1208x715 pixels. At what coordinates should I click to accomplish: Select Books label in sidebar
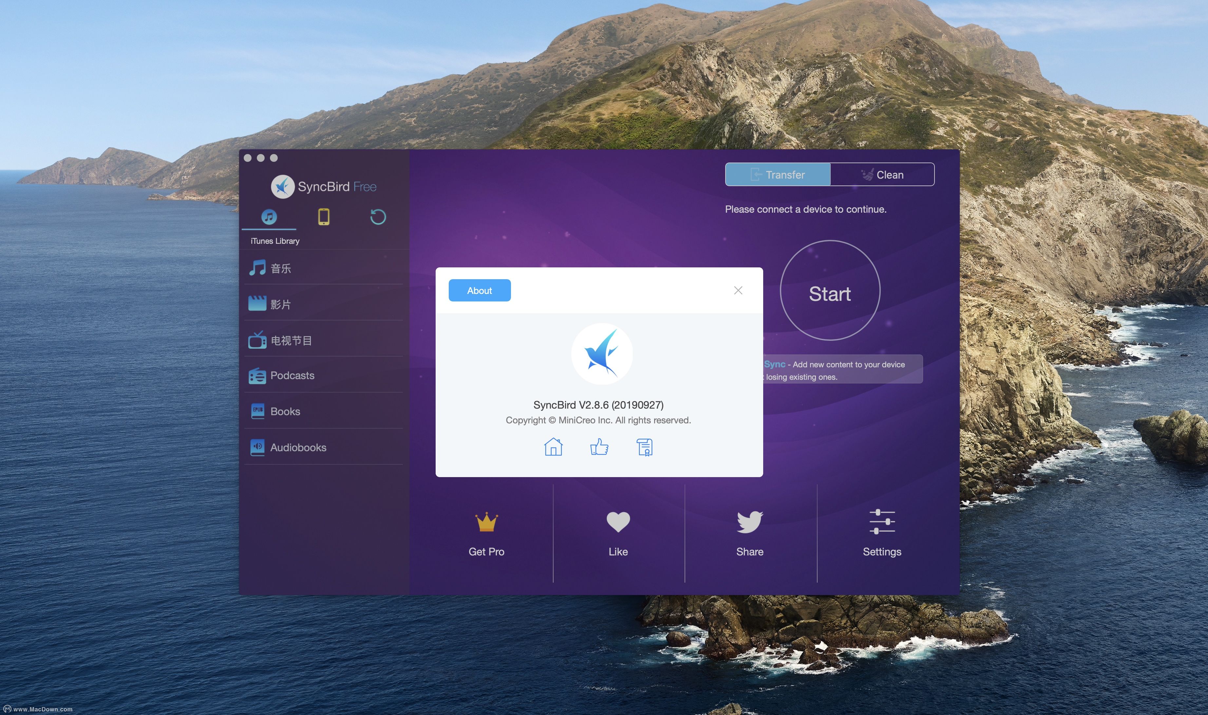coord(285,412)
